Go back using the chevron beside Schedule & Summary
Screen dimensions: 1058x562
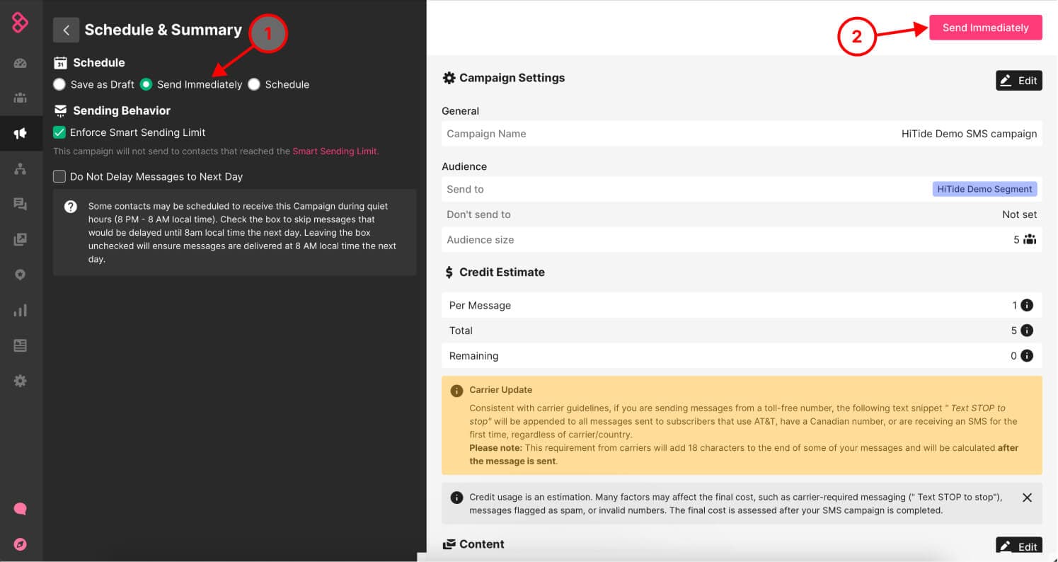66,30
